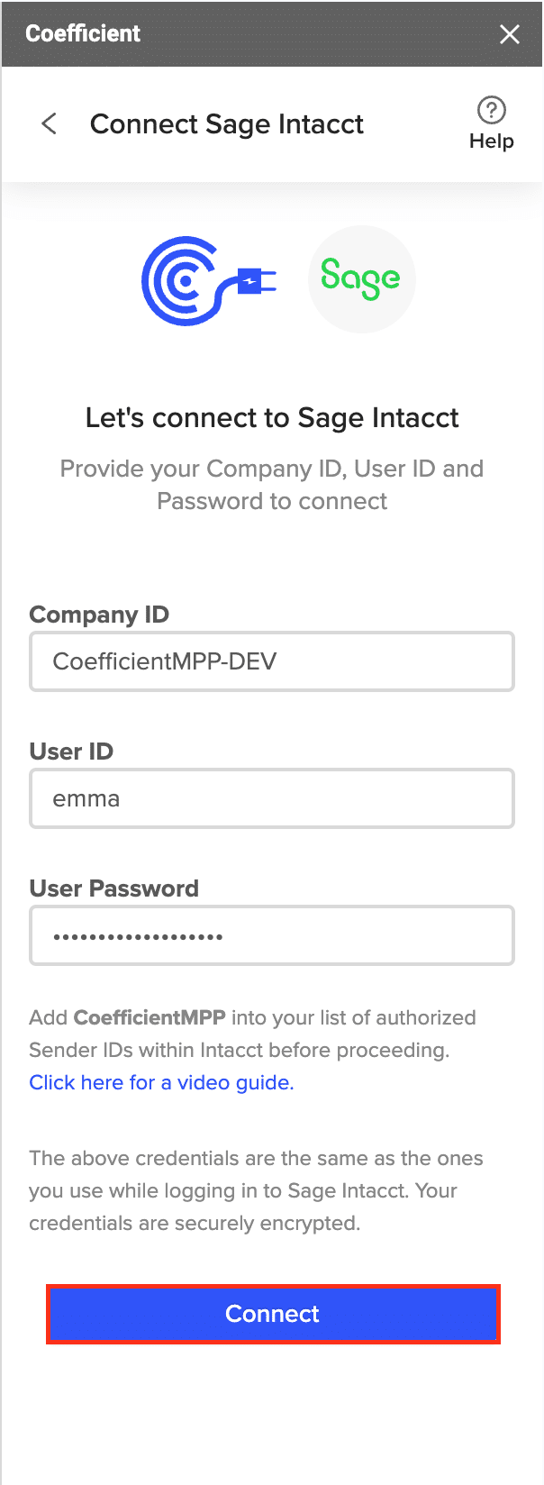Go back using the left arrow
The width and height of the screenshot is (544, 1485).
pos(50,124)
